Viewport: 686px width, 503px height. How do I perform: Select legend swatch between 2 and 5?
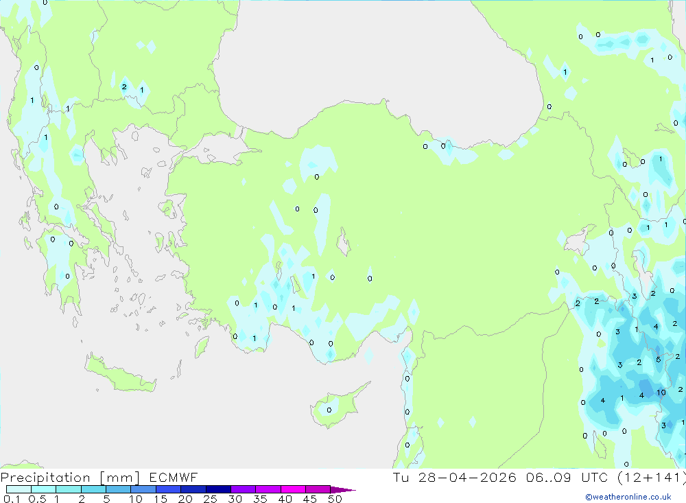(93, 489)
